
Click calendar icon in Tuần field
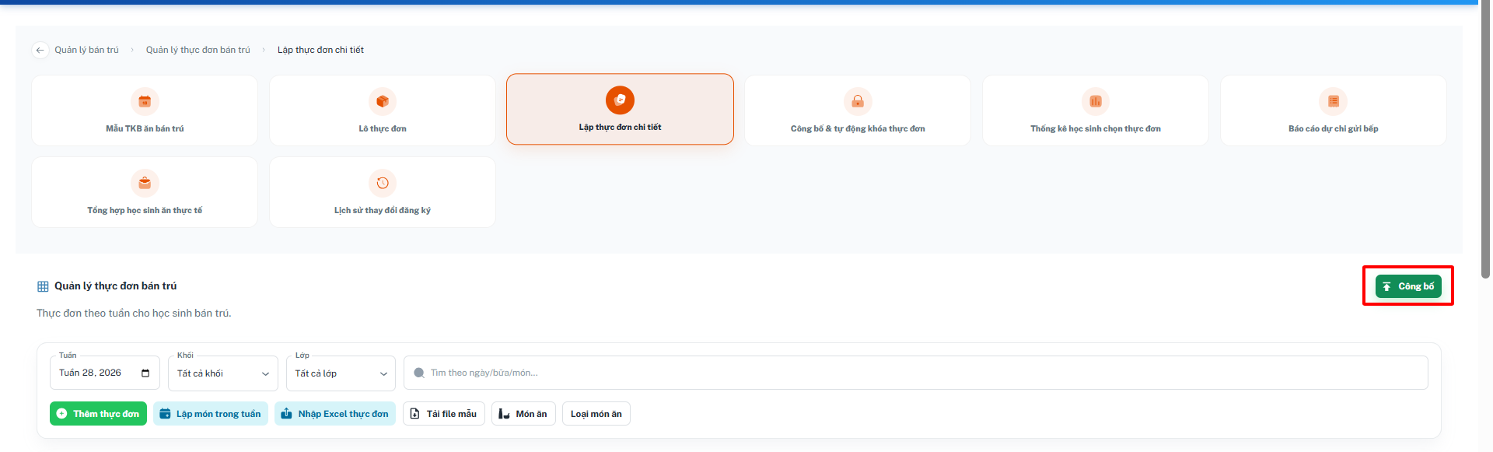point(145,373)
